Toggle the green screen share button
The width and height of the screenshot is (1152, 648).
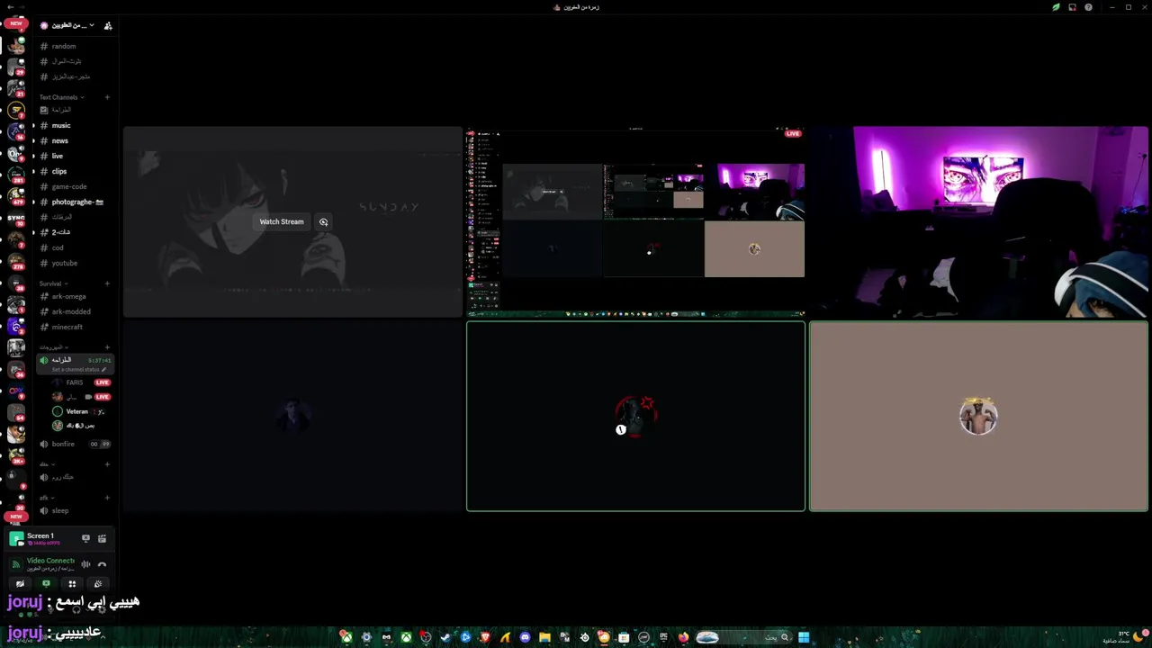click(x=46, y=584)
